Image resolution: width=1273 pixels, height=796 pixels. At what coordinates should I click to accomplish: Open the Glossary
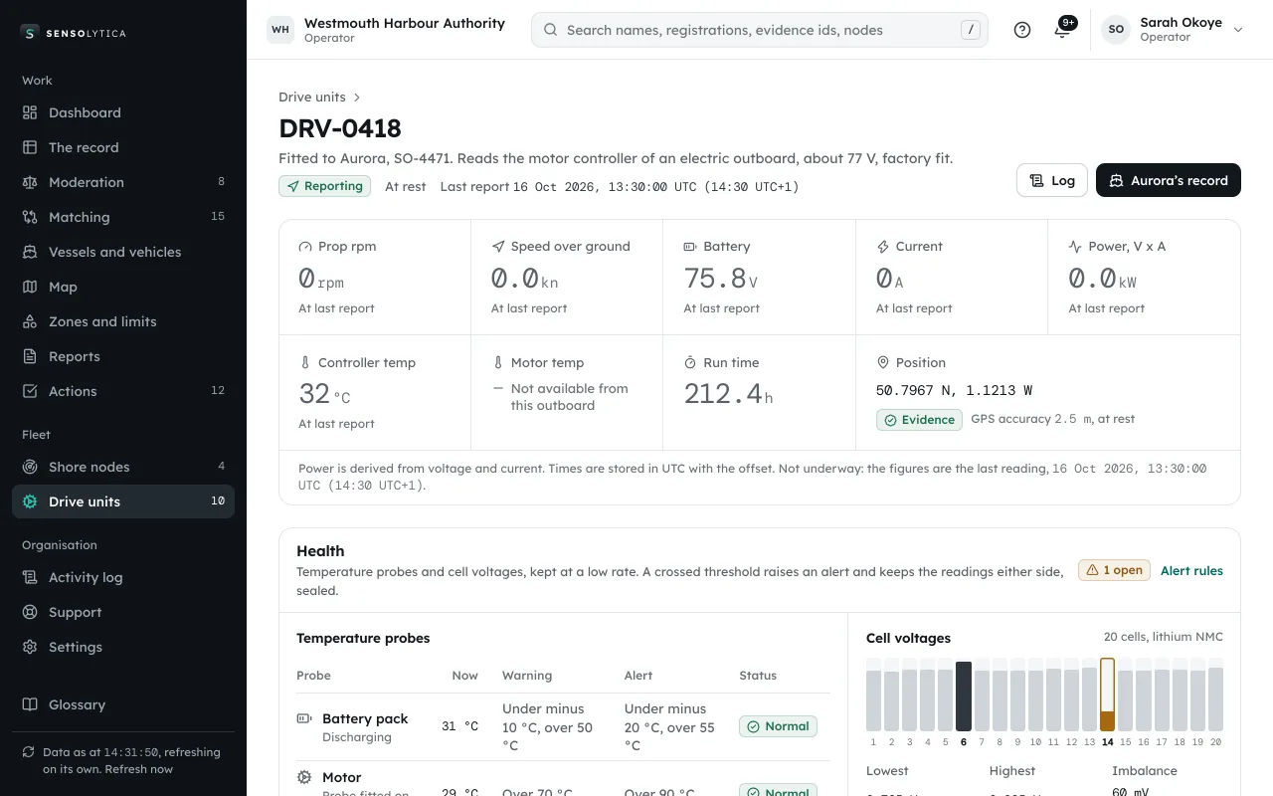(123, 704)
